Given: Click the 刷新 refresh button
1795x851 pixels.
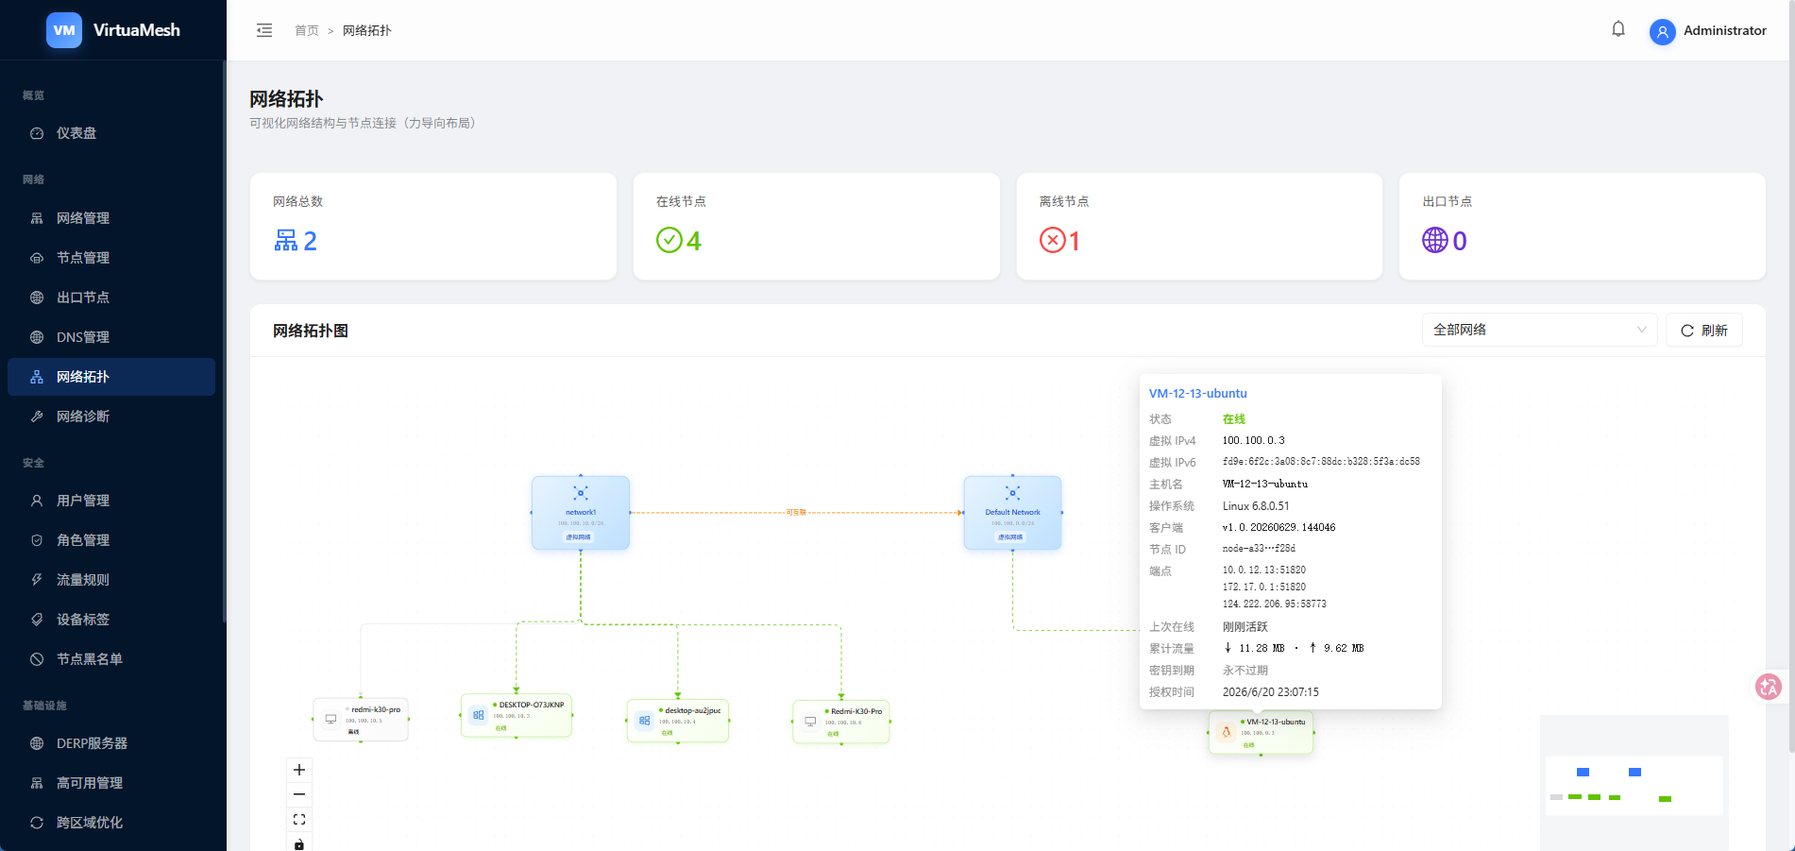Looking at the screenshot, I should pos(1703,330).
